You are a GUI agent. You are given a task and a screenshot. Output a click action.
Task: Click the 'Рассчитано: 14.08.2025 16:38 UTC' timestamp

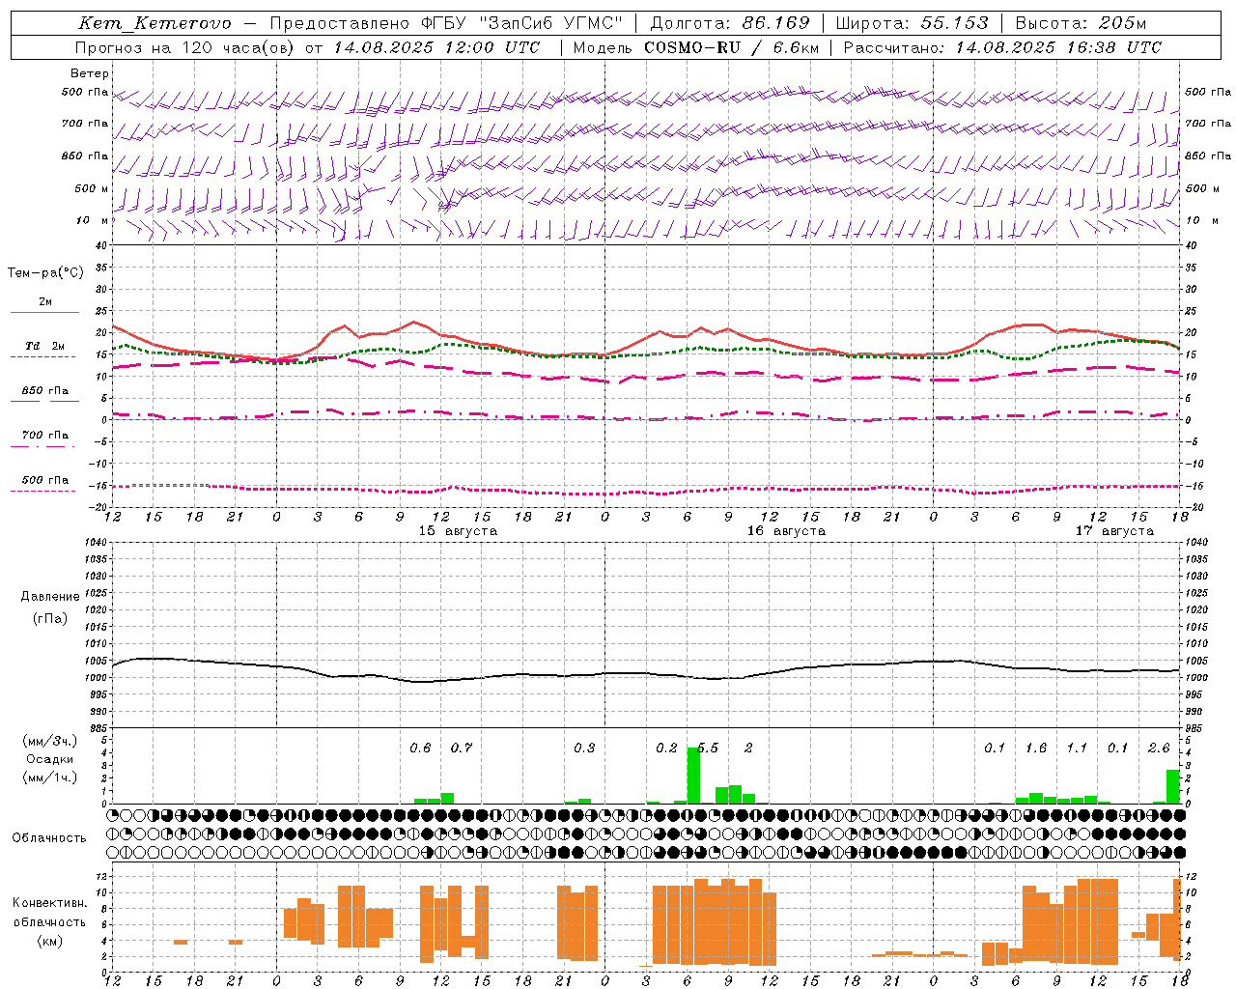tap(1002, 47)
